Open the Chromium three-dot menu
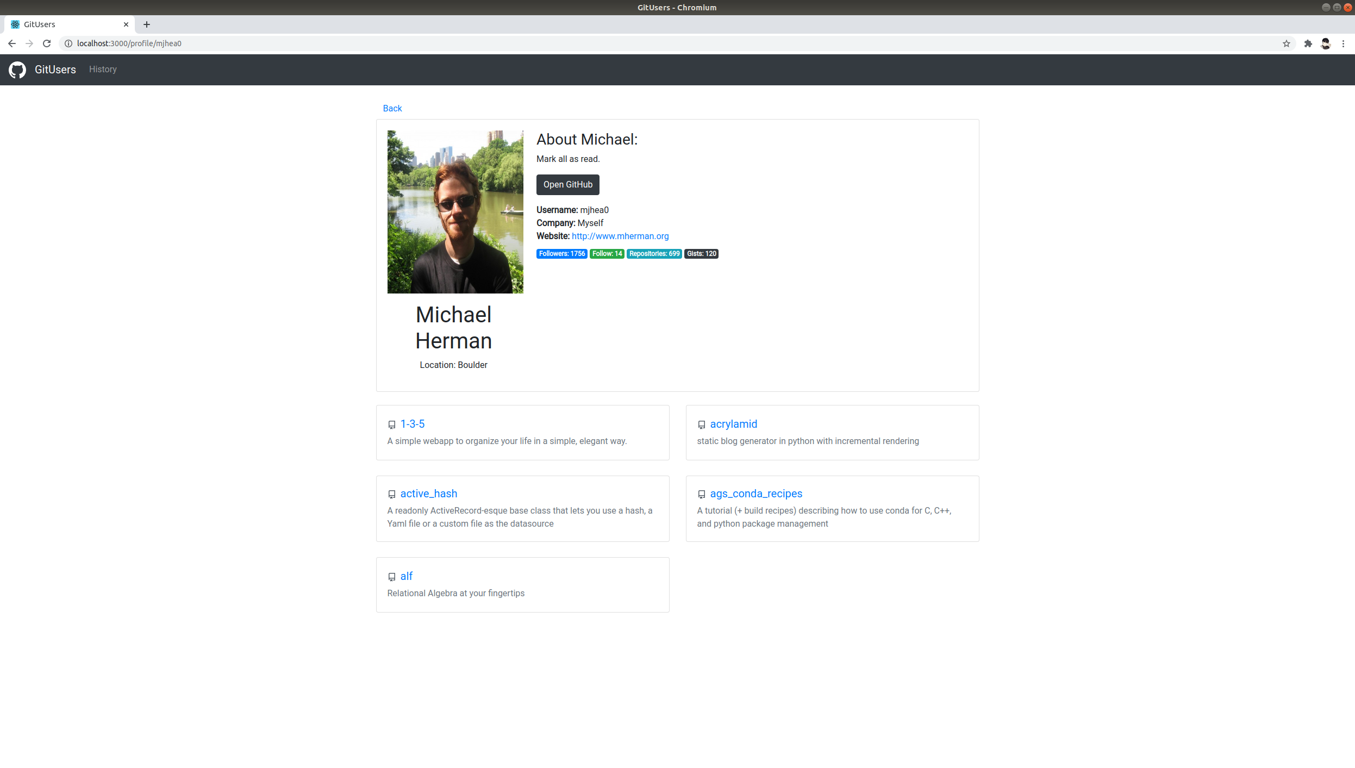The height and width of the screenshot is (768, 1355). (x=1343, y=43)
